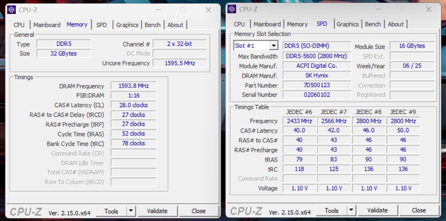Screen dimensions: 446x221
Task: Click the tRC value 78 clocks
Action: (134, 143)
